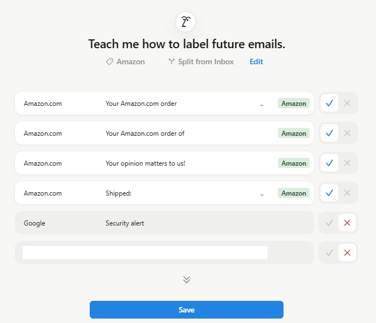This screenshot has height=323, width=376.
Task: Reject the 'Shipped:' row with X
Action: [347, 193]
